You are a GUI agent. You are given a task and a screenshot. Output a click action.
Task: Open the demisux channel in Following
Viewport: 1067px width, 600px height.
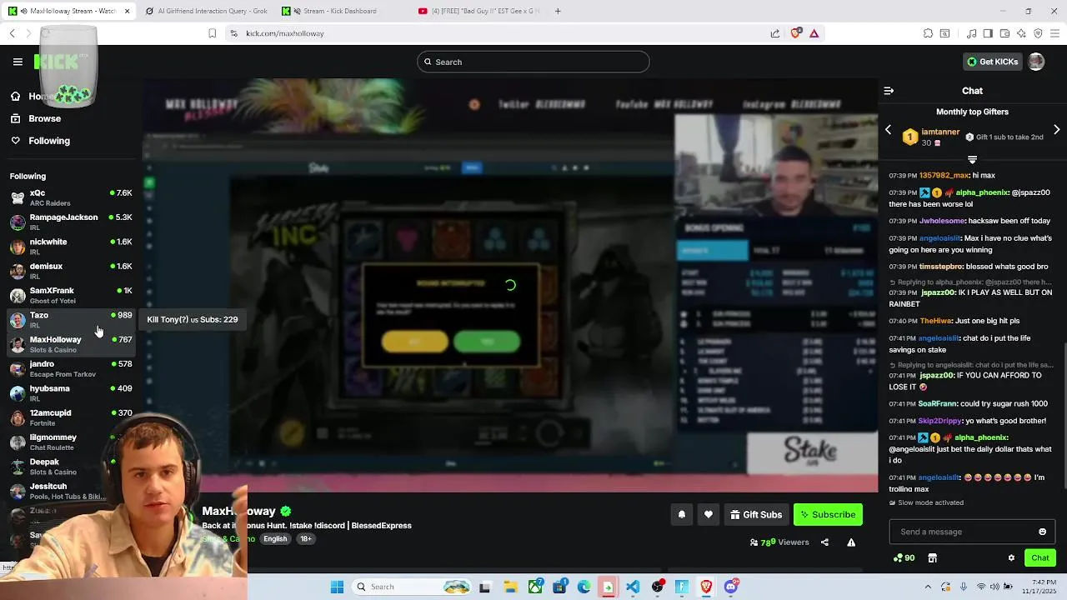pos(70,271)
